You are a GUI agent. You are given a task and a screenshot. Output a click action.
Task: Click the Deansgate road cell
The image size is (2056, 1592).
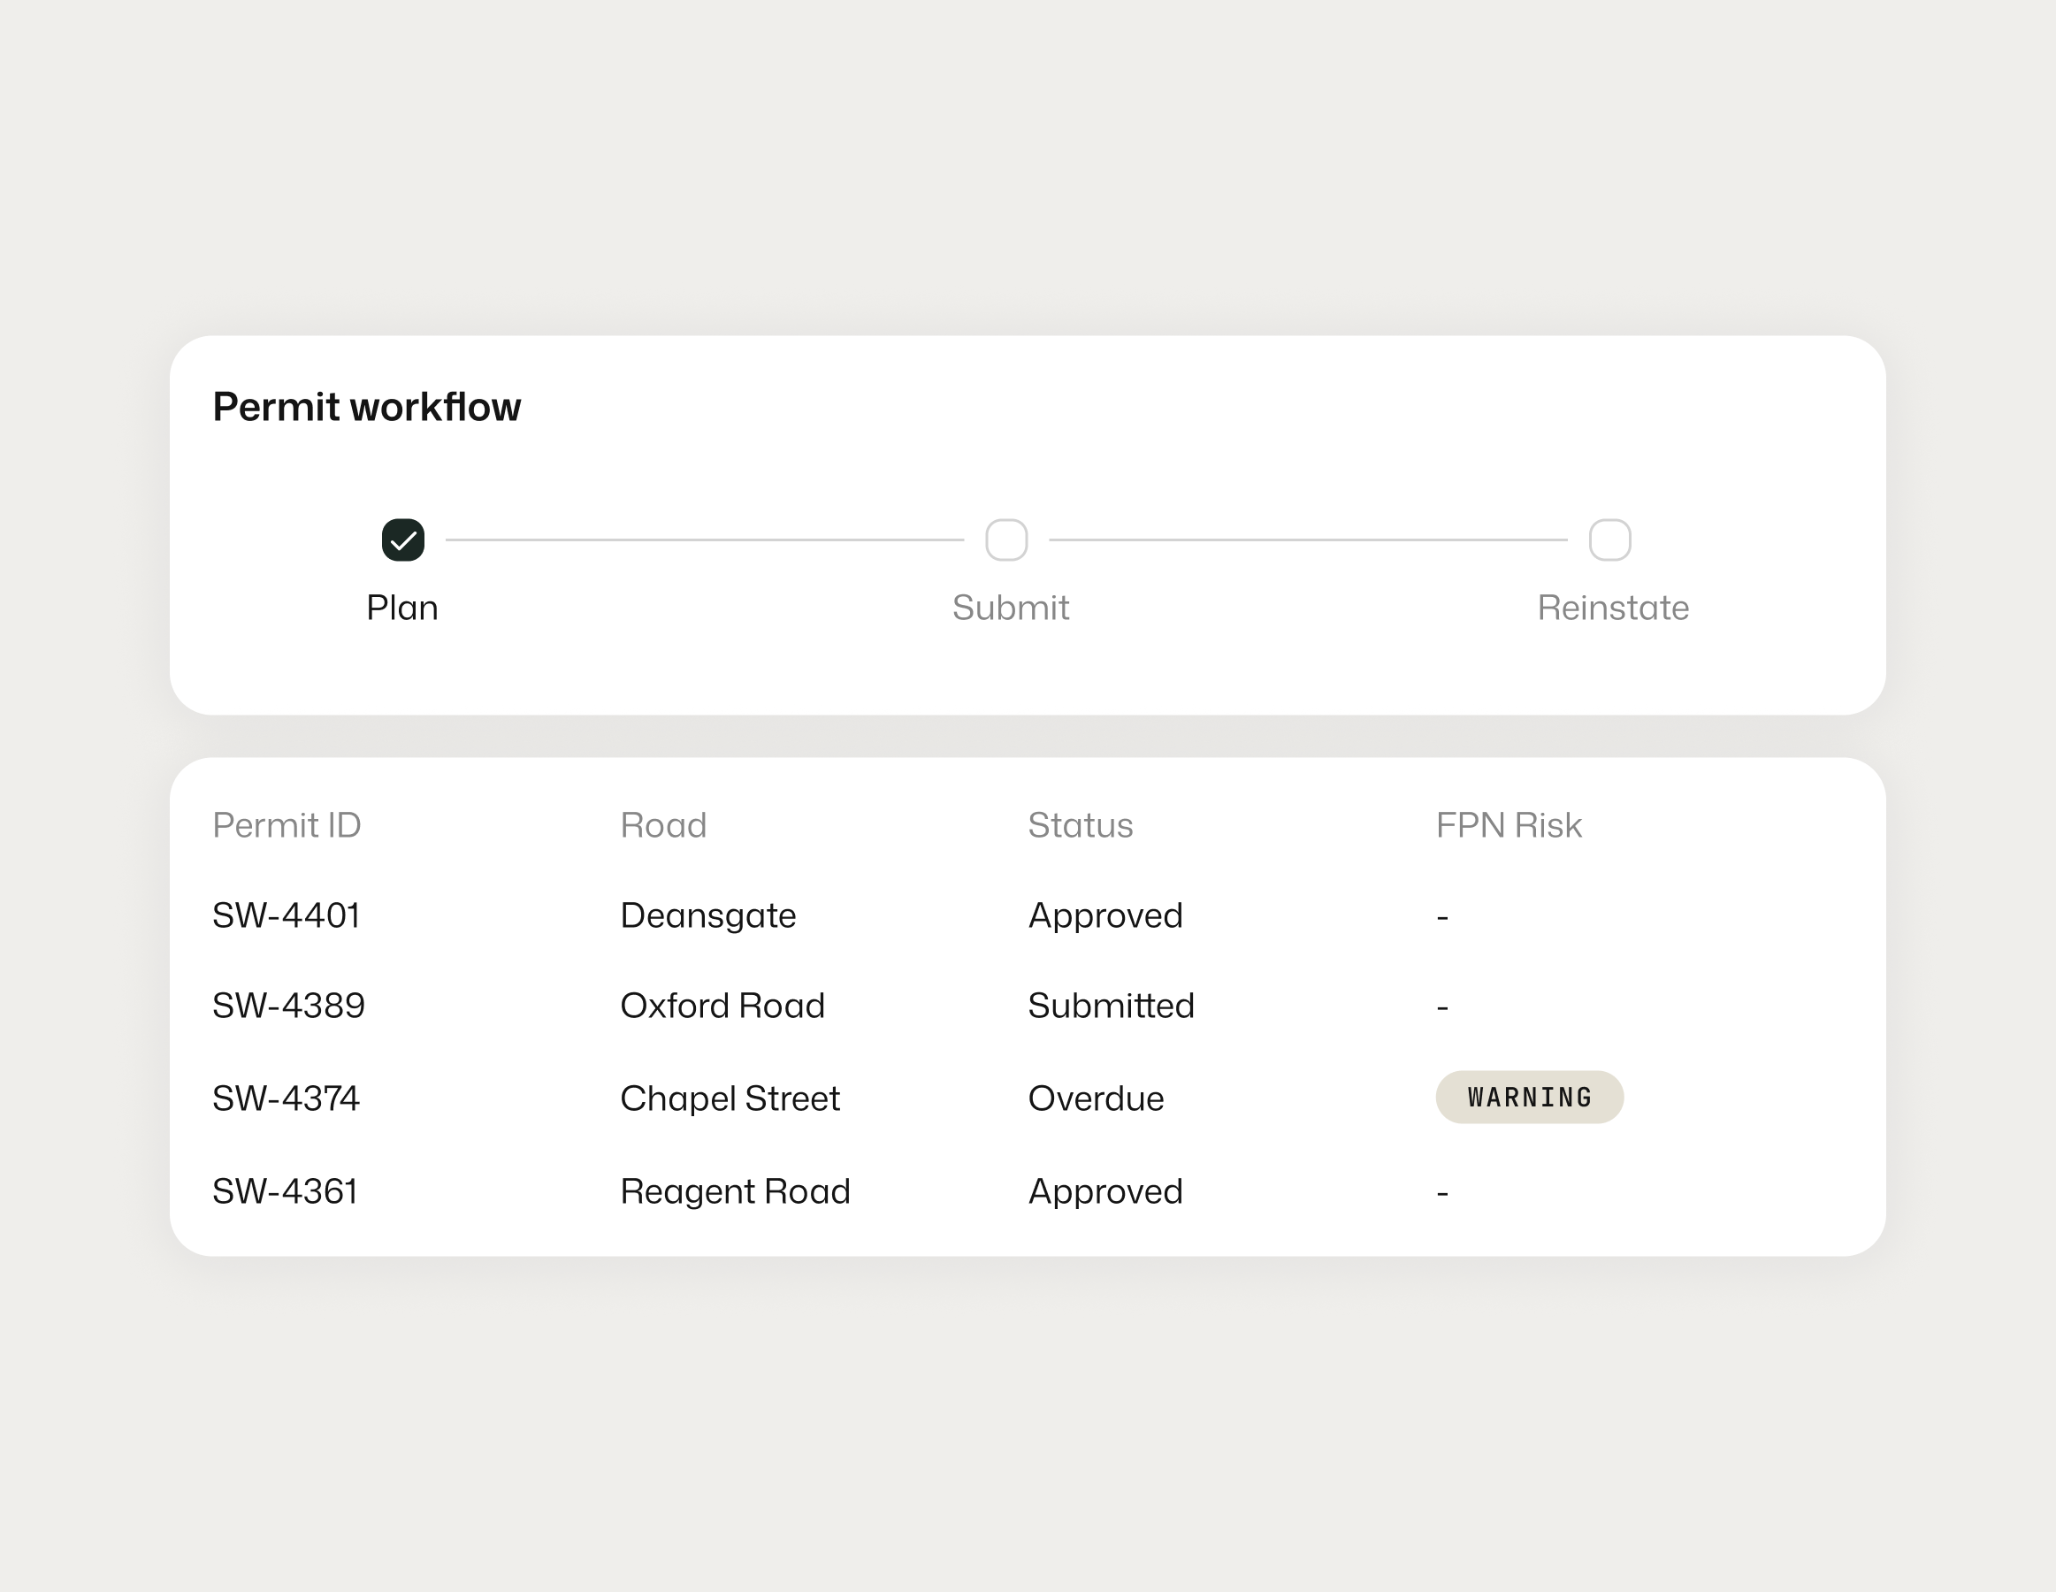(708, 916)
